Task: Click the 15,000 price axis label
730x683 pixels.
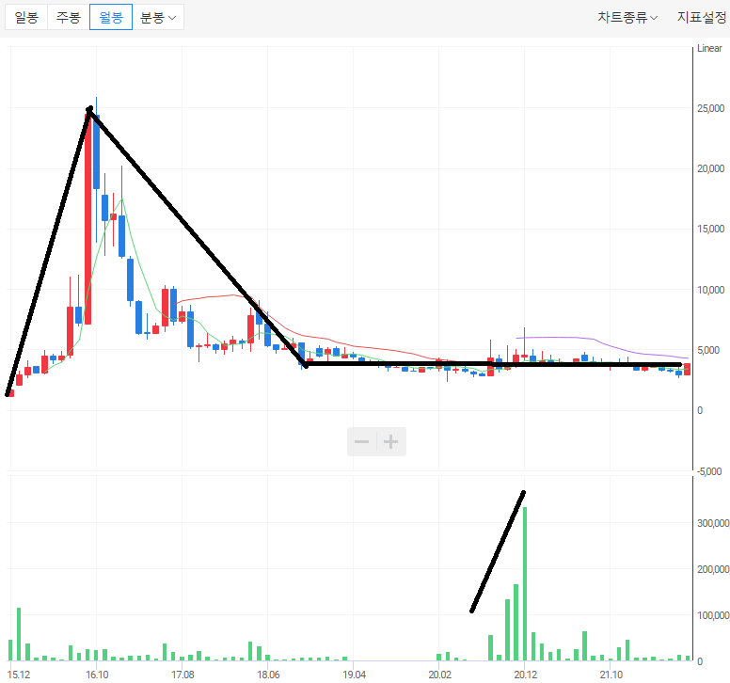Action: pyautogui.click(x=710, y=229)
